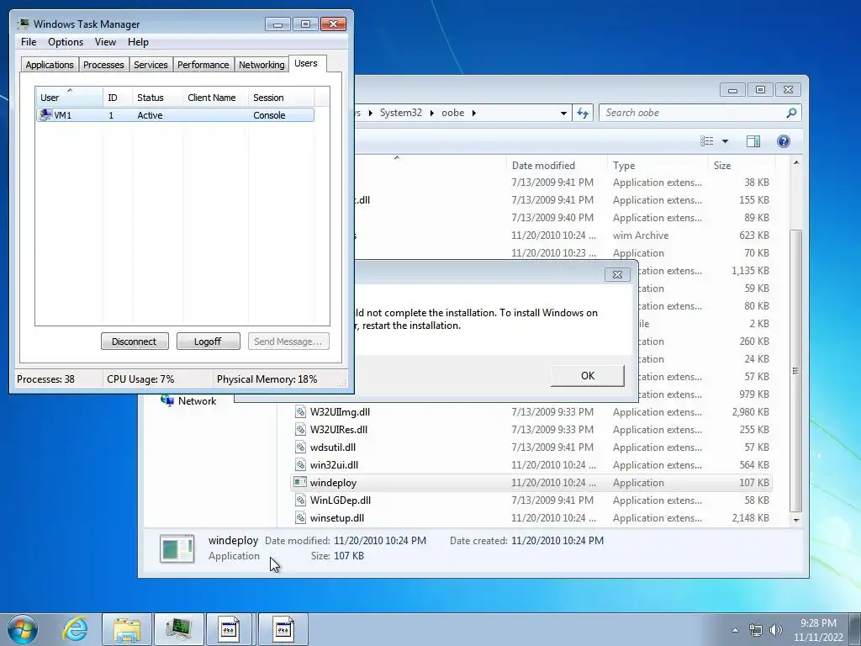Click the Explorer vertical scrollbar thumb
This screenshot has width=861, height=646.
click(x=795, y=371)
